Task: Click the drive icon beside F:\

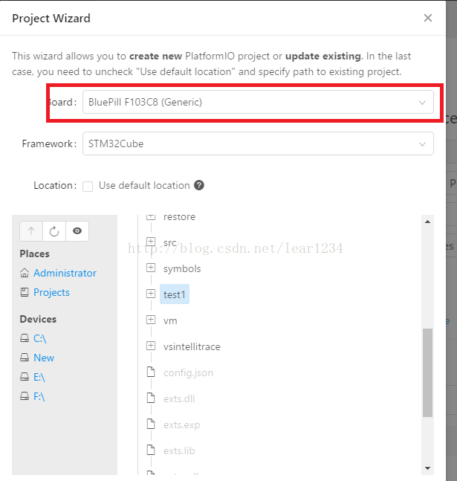Action: point(25,396)
